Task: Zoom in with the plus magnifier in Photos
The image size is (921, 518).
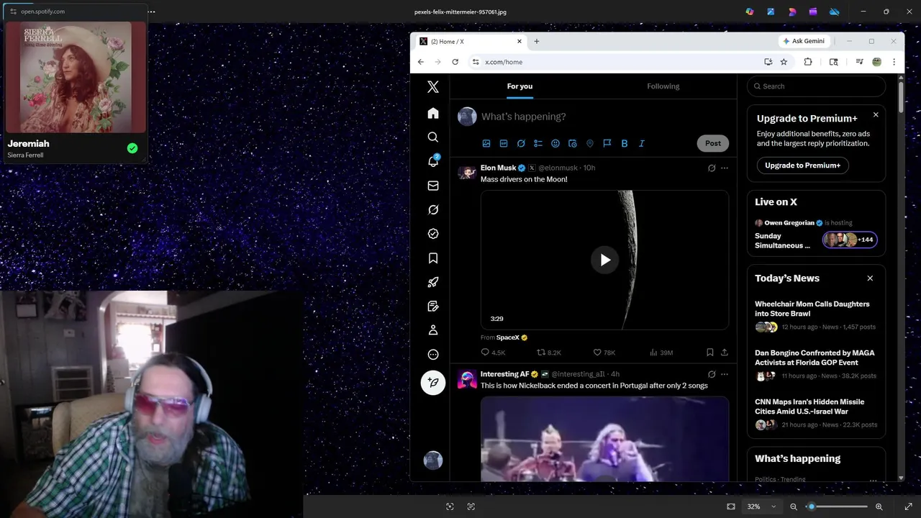Action: [879, 506]
